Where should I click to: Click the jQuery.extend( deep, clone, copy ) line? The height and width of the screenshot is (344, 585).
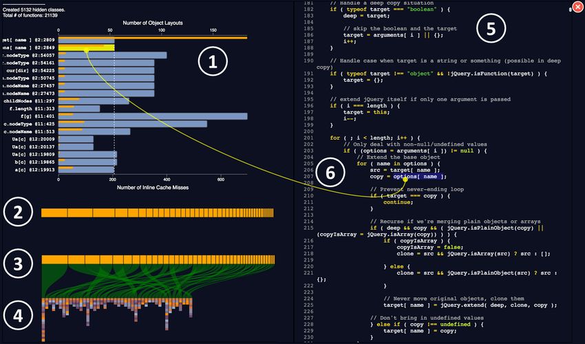click(x=470, y=305)
